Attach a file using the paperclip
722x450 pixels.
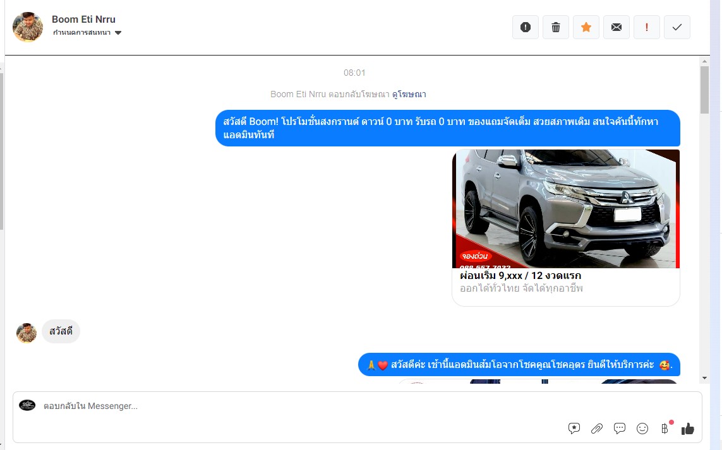tap(597, 429)
